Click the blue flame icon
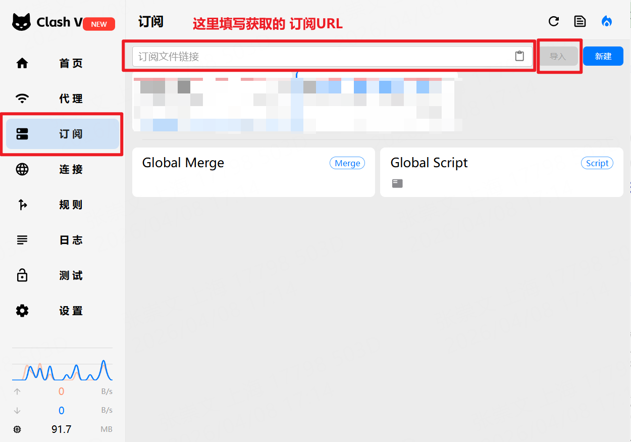Image resolution: width=631 pixels, height=442 pixels. [x=606, y=21]
